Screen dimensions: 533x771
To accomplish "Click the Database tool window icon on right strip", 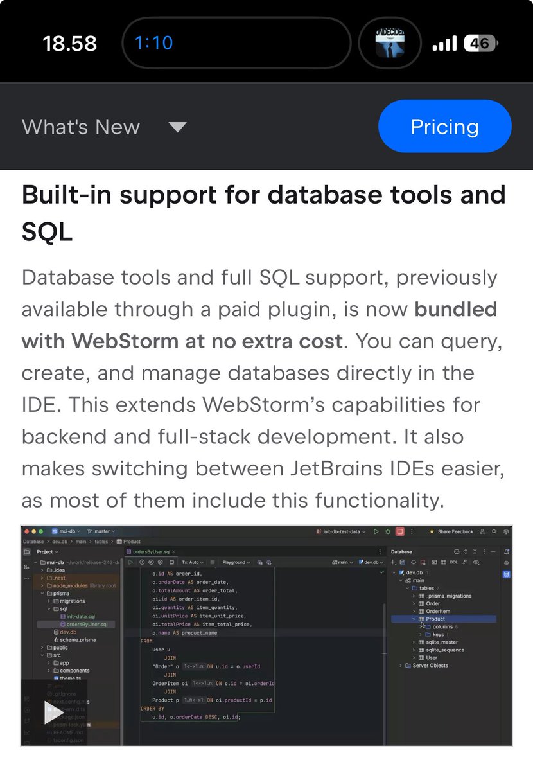I will (x=506, y=573).
